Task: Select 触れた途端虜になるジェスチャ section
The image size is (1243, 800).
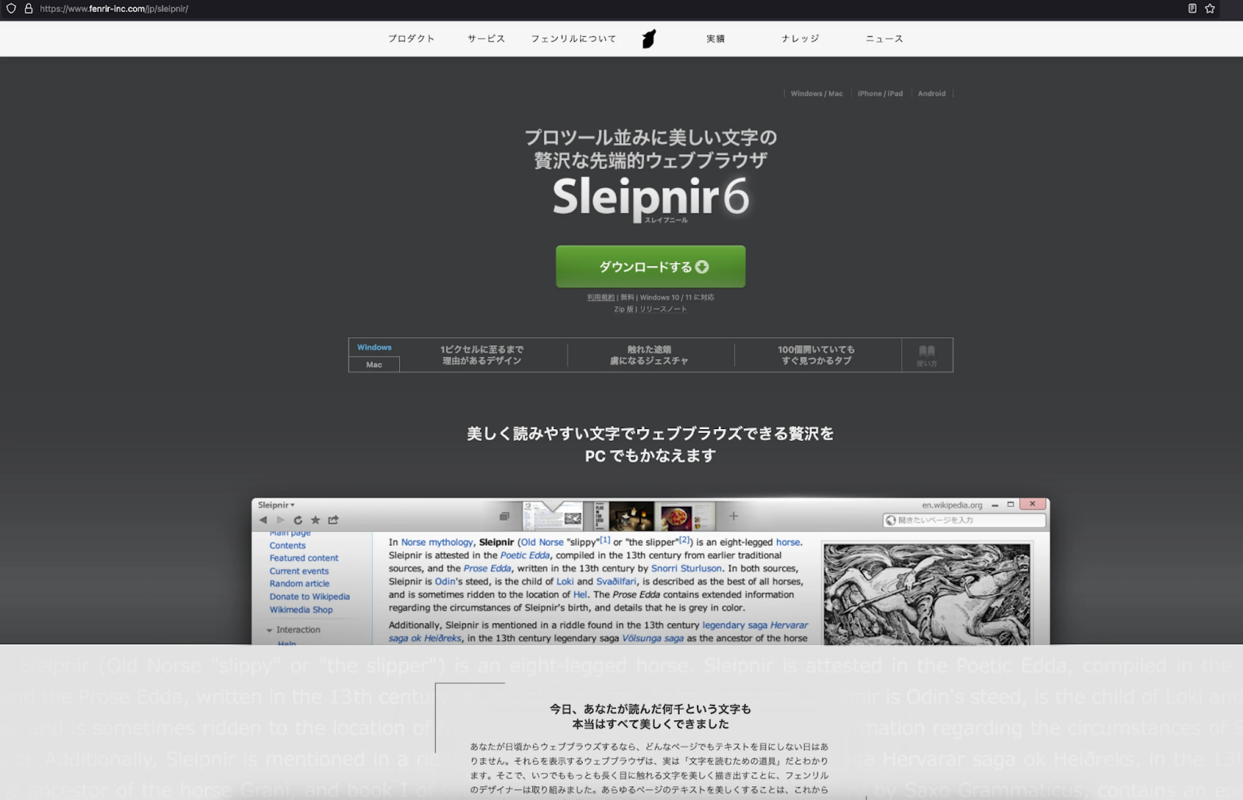Action: [x=649, y=355]
